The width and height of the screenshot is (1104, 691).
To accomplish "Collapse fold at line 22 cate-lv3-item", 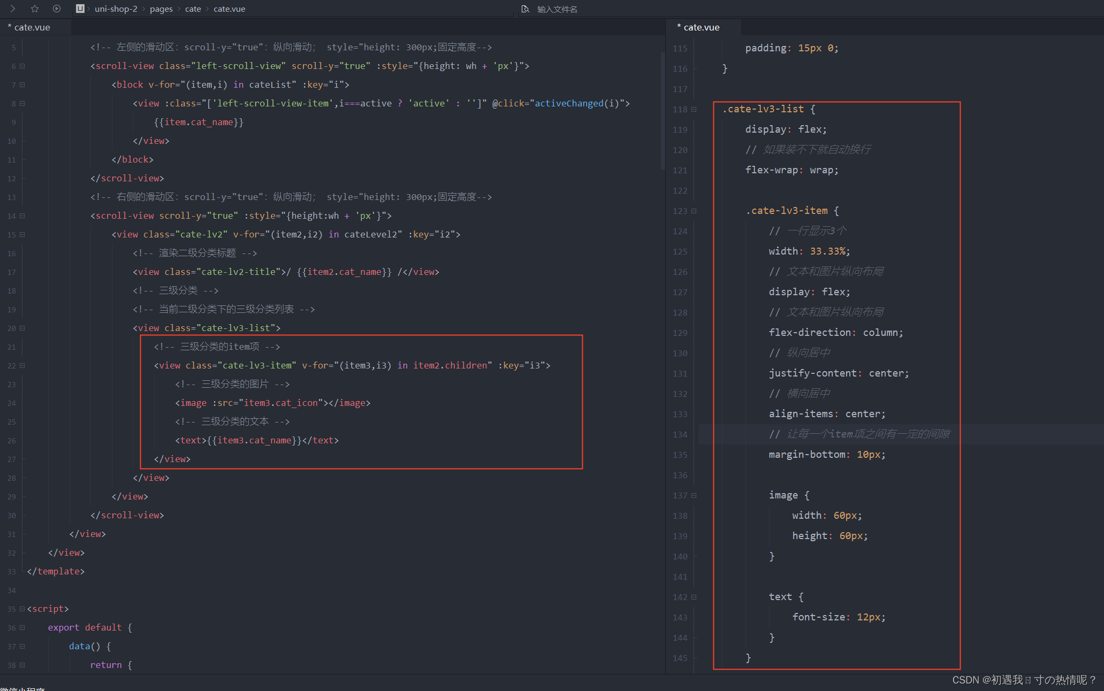I will (22, 366).
